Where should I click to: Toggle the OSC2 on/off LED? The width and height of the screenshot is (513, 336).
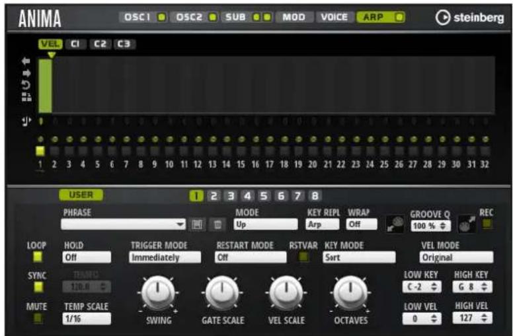point(213,17)
